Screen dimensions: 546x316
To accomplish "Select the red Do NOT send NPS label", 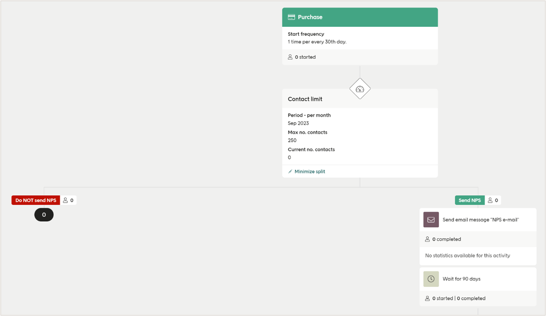I will click(36, 200).
